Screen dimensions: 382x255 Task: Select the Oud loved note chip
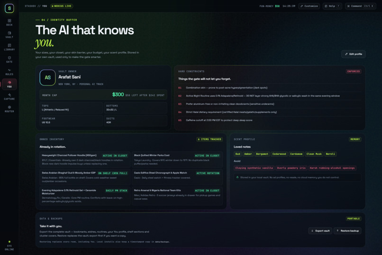point(238,154)
